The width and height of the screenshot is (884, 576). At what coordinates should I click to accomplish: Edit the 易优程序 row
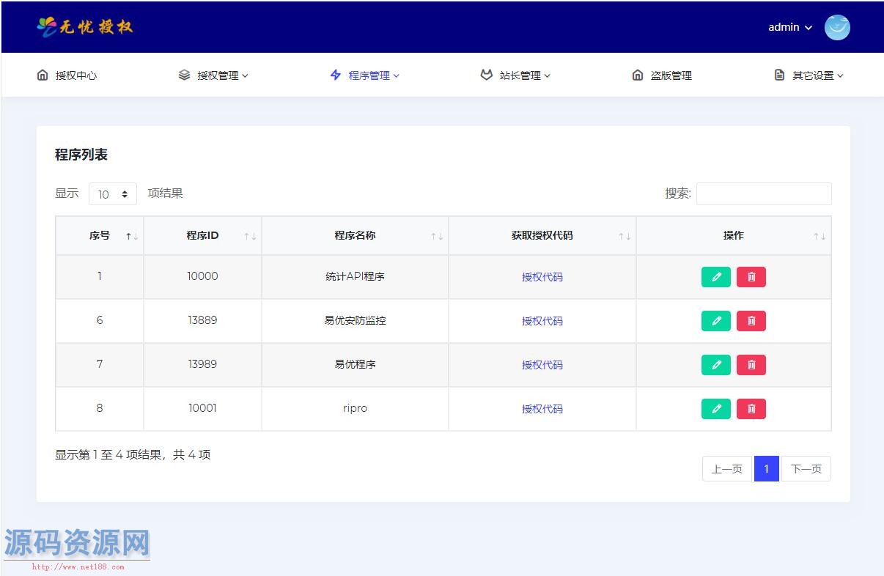tap(716, 365)
